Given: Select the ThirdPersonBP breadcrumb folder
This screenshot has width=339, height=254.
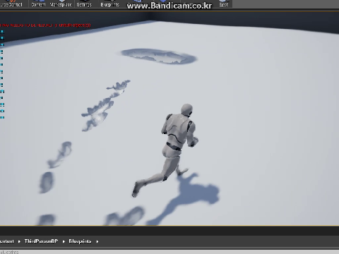Looking at the screenshot, I should pyautogui.click(x=41, y=241).
